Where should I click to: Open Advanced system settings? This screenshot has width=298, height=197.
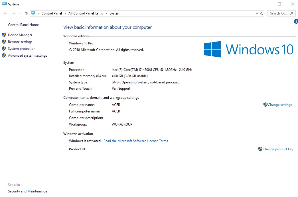(28, 56)
